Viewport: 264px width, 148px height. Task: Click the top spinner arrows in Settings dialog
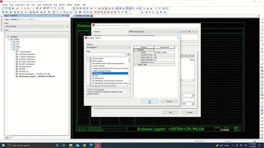point(193,95)
